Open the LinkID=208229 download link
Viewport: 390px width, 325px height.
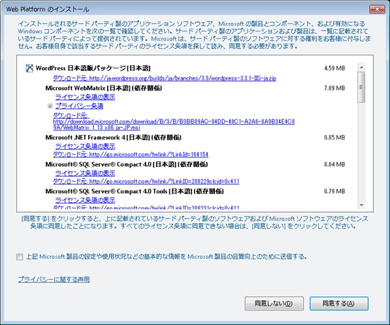click(x=146, y=181)
